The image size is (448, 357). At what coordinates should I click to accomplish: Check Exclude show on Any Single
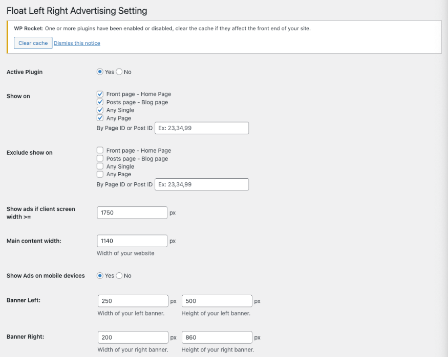pos(100,166)
